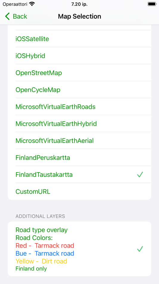Viewport: 159px width, 284px height.
Task: Tap the yellow Dirt road legend line
Action: [x=41, y=261]
